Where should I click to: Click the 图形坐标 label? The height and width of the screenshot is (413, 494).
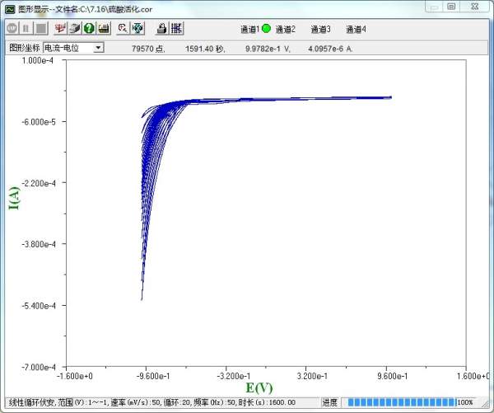coord(24,48)
